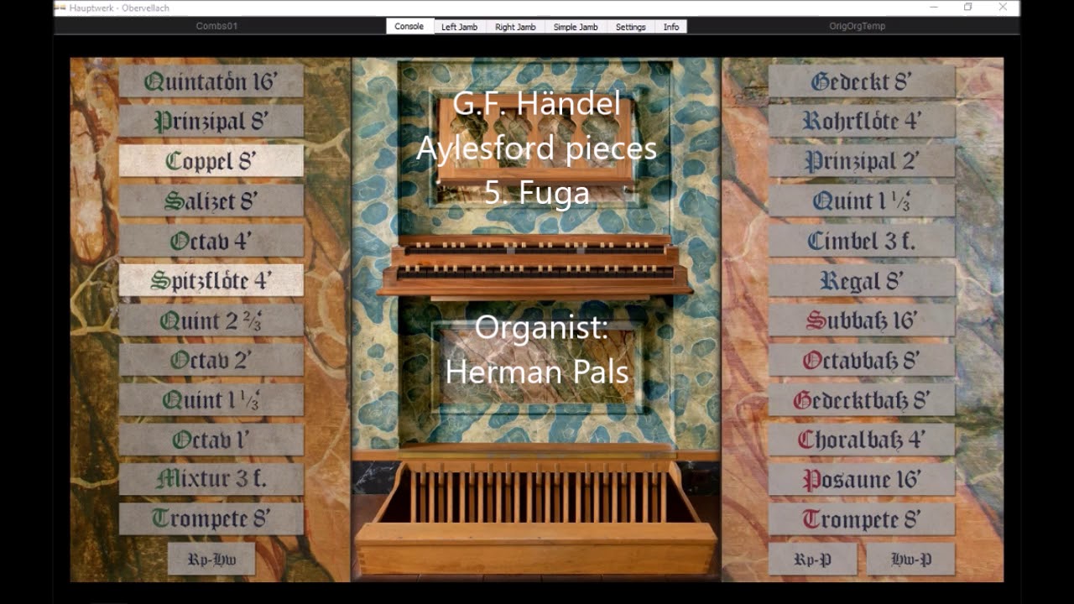Screen dimensions: 1074x604
Task: Disable the Spitzflöte 4' stop
Action: coord(211,280)
